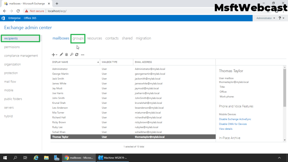Expand the help menu dropdown arrow

point(283,18)
